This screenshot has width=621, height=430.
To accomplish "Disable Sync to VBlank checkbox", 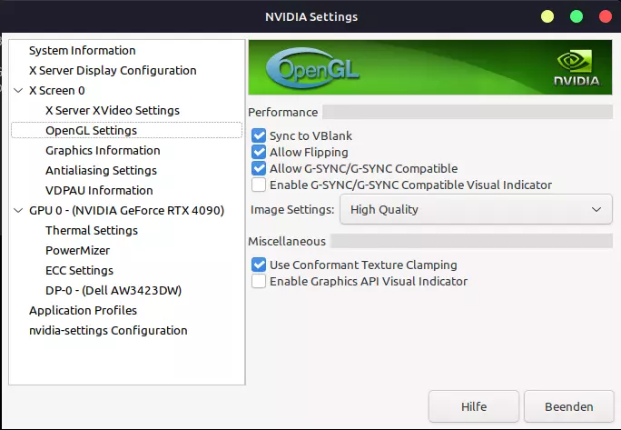I will [259, 135].
